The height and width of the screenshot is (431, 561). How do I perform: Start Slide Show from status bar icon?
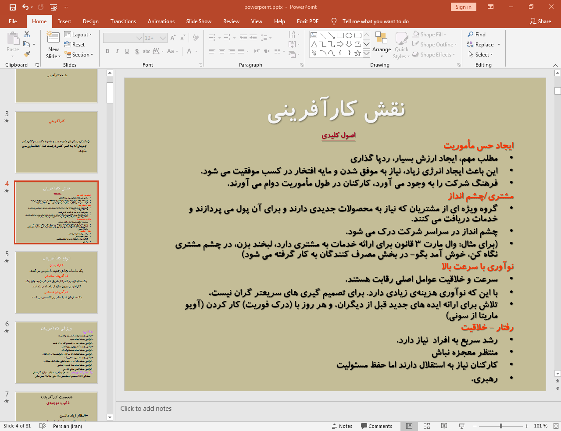[x=461, y=426]
